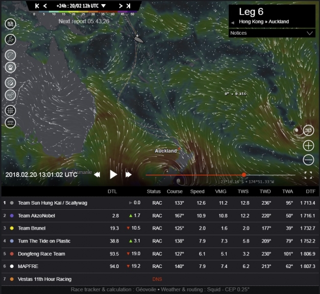The height and width of the screenshot is (294, 320).
Task: Advance to next forecast time step
Action: pyautogui.click(x=120, y=6)
